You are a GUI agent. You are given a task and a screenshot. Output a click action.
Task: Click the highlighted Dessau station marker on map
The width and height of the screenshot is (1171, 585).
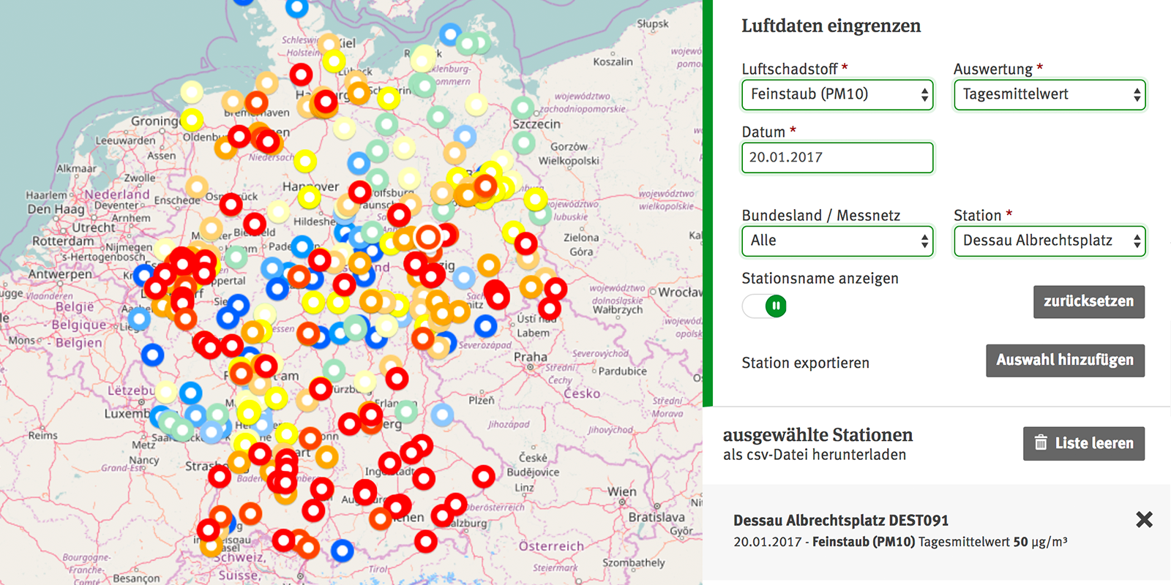pyautogui.click(x=428, y=237)
